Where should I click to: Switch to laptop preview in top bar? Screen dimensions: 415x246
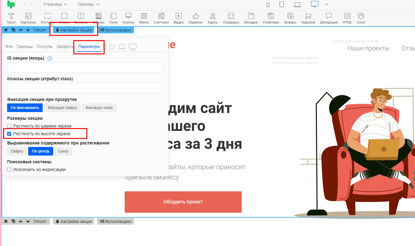click(x=297, y=5)
